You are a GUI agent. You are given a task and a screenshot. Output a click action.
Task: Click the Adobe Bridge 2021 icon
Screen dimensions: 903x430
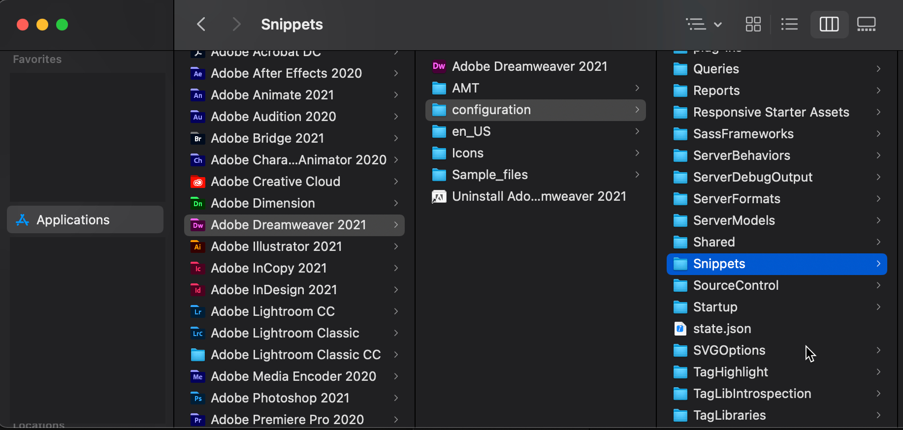click(x=197, y=138)
